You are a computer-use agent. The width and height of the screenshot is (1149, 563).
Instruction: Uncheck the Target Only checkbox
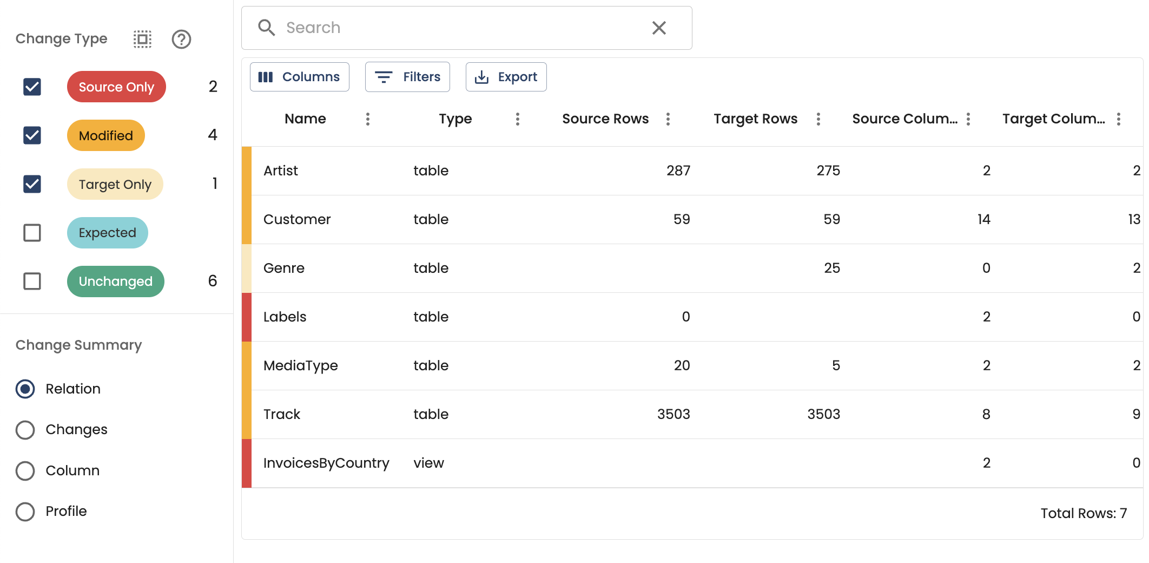pyautogui.click(x=32, y=184)
